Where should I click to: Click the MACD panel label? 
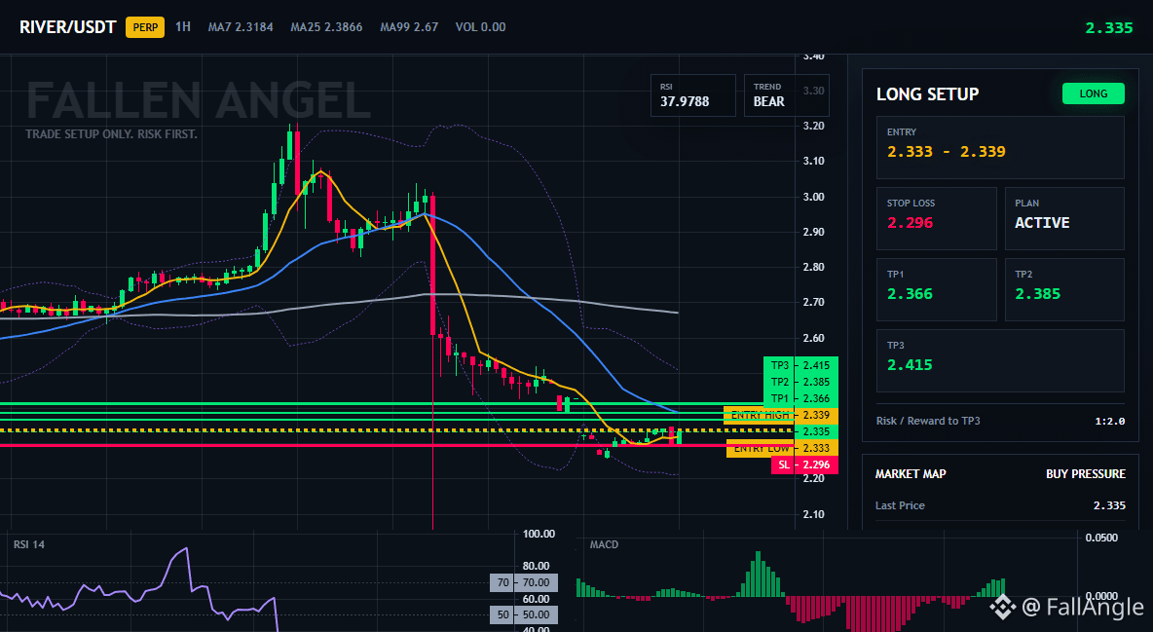coord(604,544)
